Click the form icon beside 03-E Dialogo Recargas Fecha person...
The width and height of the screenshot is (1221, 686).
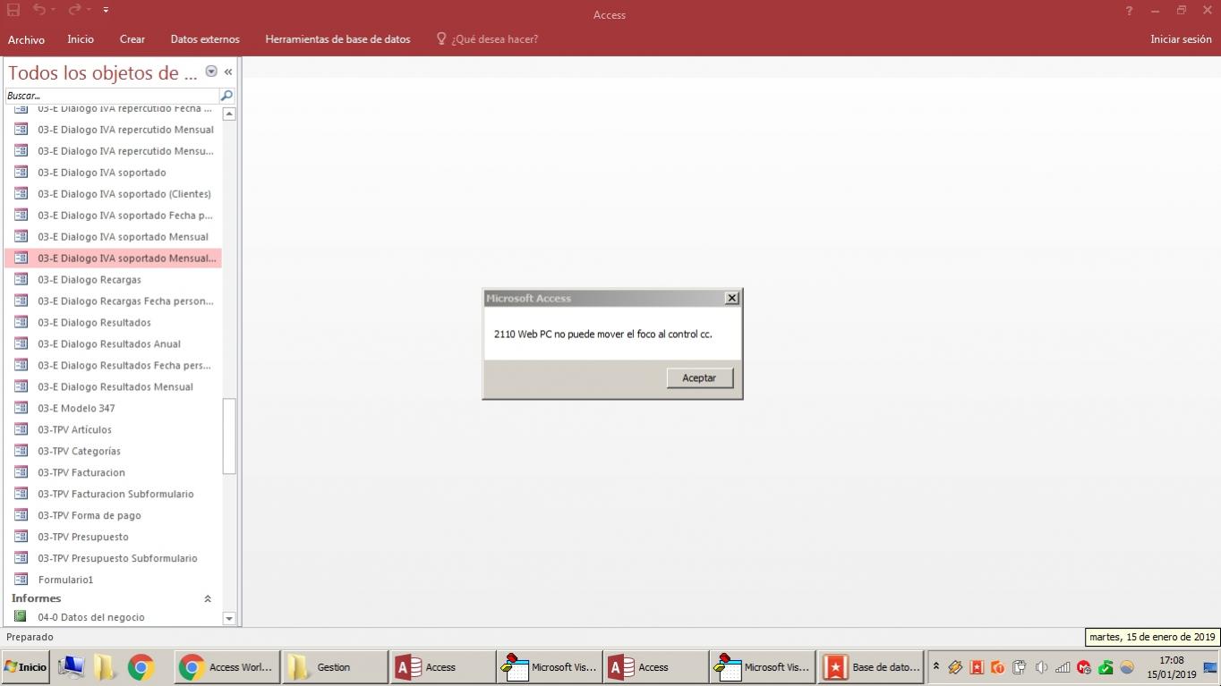21,301
